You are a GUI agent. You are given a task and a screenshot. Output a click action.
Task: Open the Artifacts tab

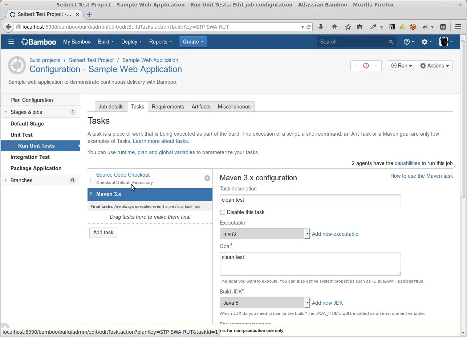[x=201, y=107]
